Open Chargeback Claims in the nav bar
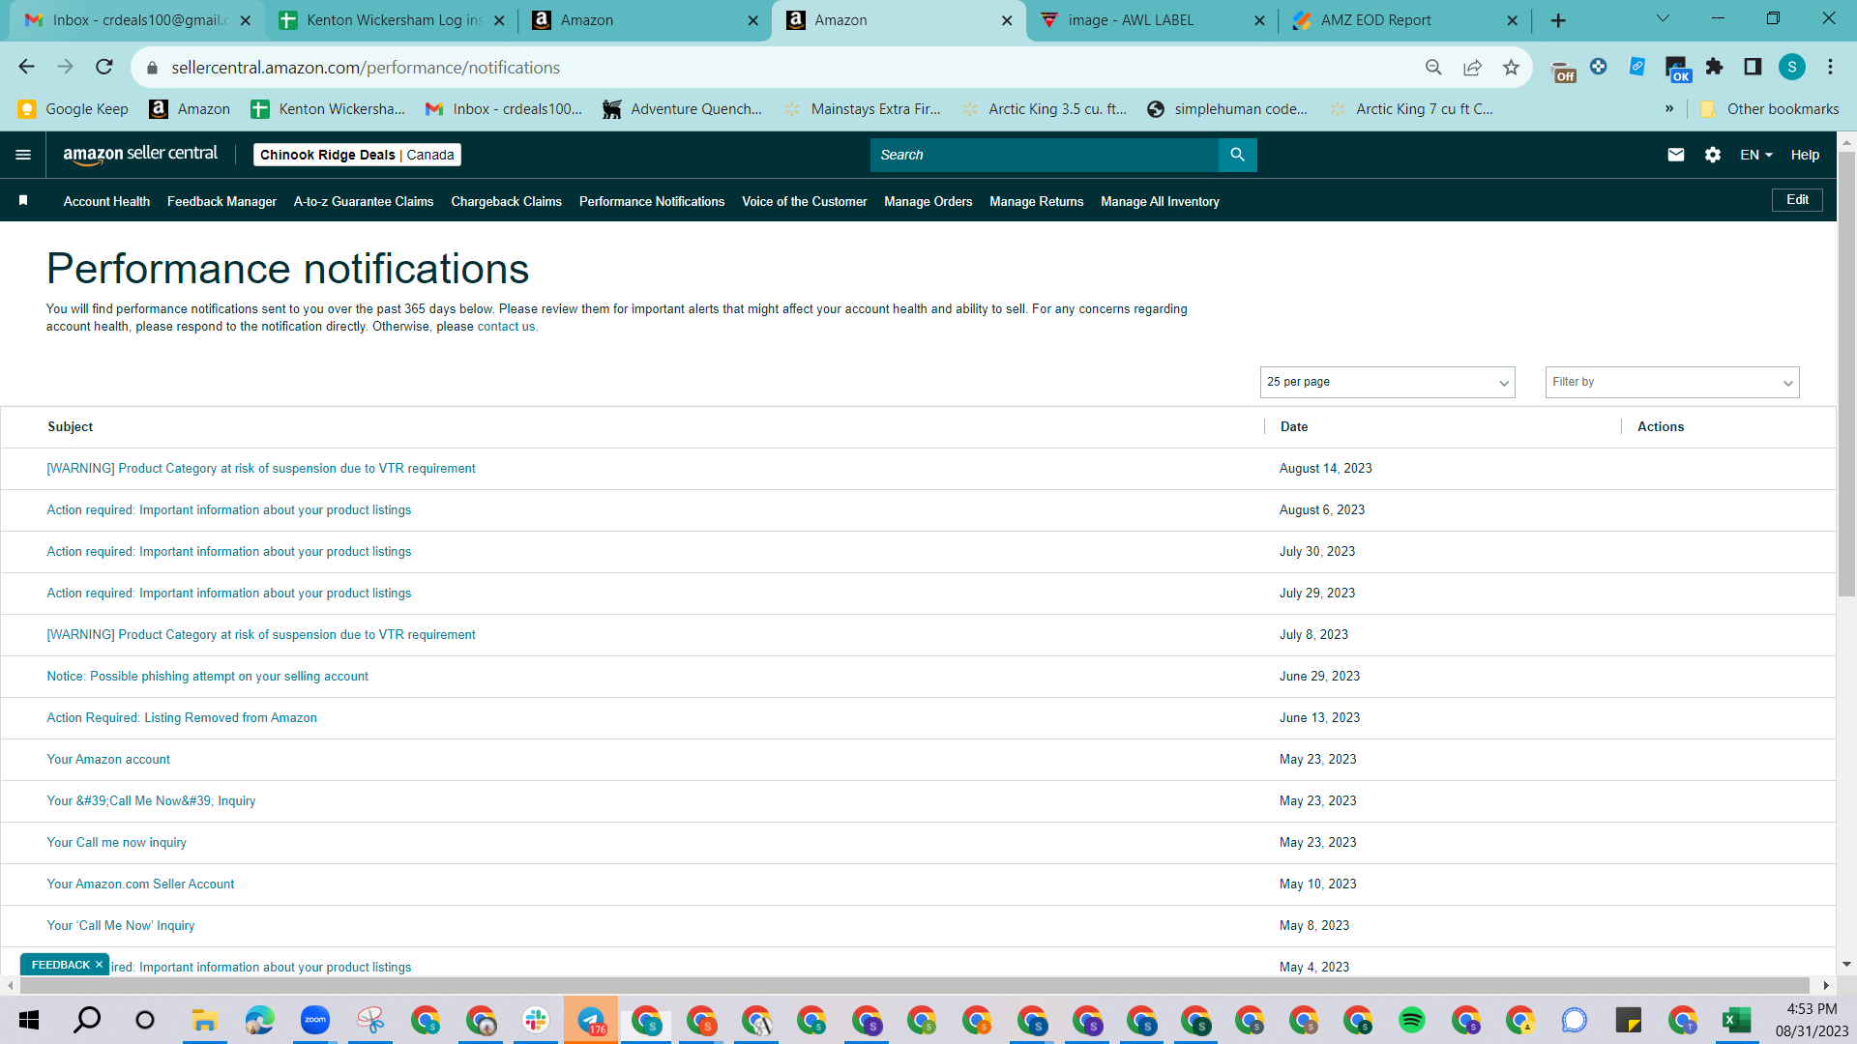This screenshot has width=1857, height=1044. [506, 201]
